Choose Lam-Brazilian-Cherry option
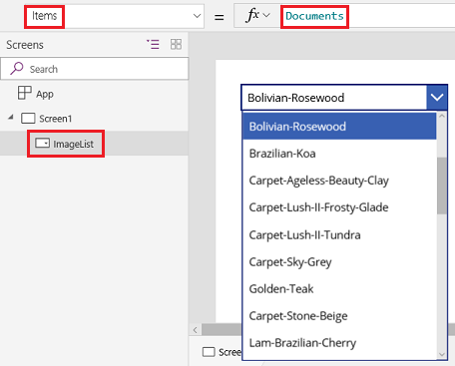Screen dimensions: 455x366 [x=339, y=343]
